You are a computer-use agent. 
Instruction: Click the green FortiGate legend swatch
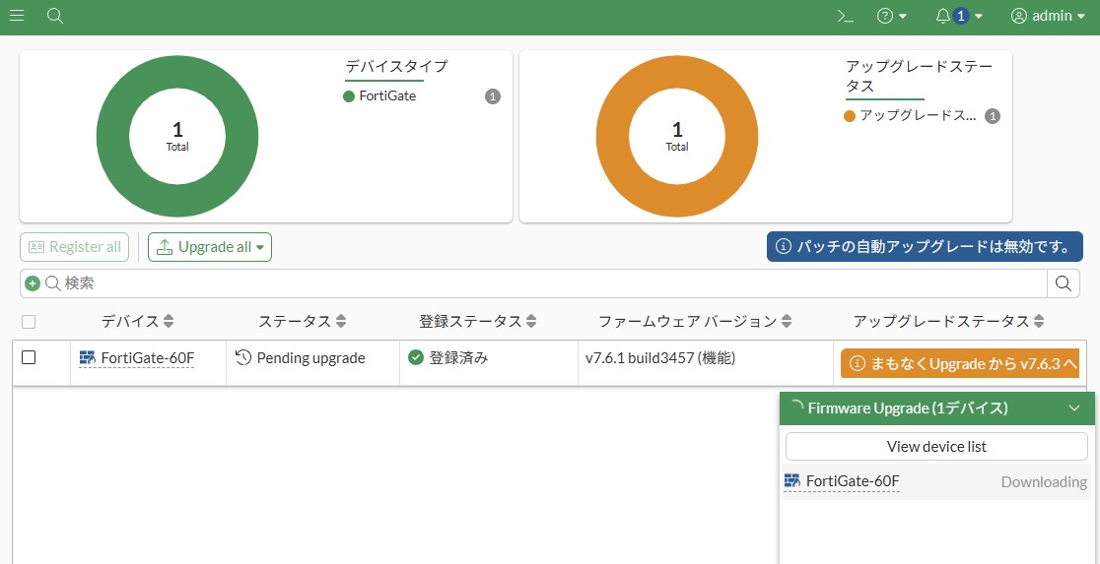point(349,96)
